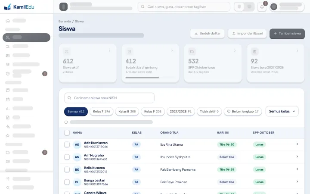Image resolution: width=310 pixels, height=194 pixels.
Task: Click Cari nama siswa atau NISN field
Action: (109, 98)
